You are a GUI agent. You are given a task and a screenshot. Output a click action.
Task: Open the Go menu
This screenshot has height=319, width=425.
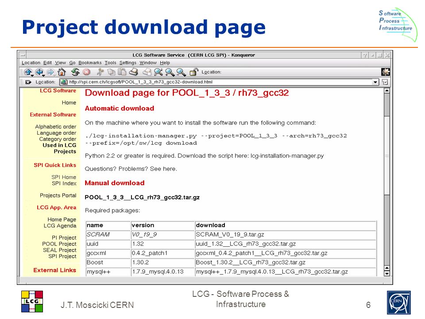pos(72,62)
